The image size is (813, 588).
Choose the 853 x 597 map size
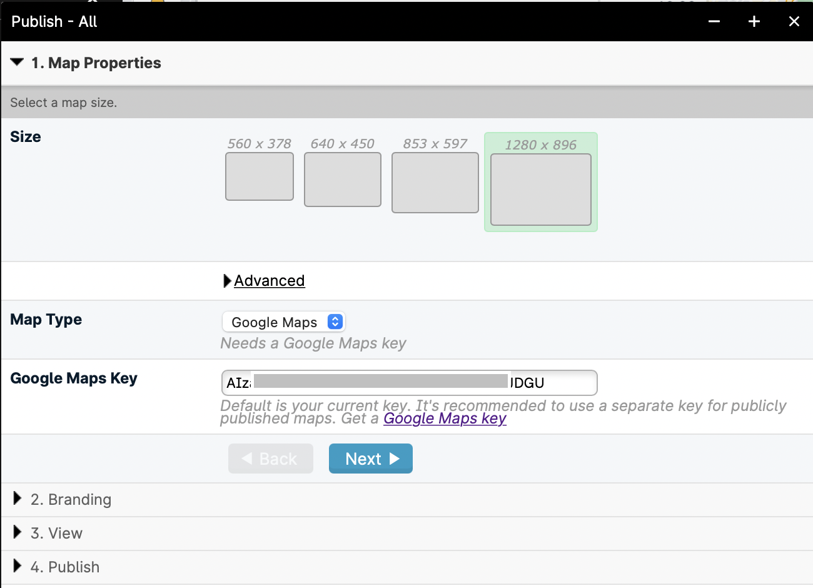pyautogui.click(x=435, y=183)
